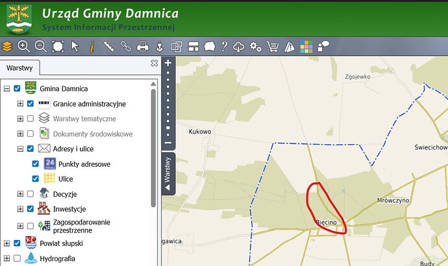Viewport: 448px width, 266px height.
Task: Collapse the Adresy i ulice group
Action: (x=20, y=149)
